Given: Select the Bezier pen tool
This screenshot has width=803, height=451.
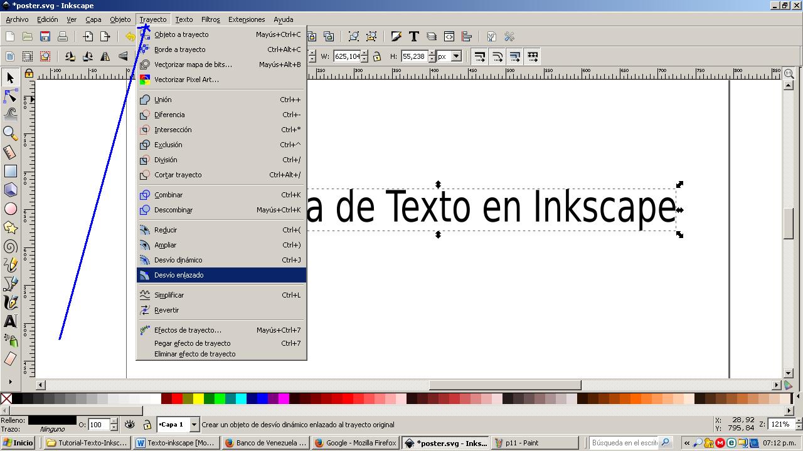Looking at the screenshot, I should point(10,284).
